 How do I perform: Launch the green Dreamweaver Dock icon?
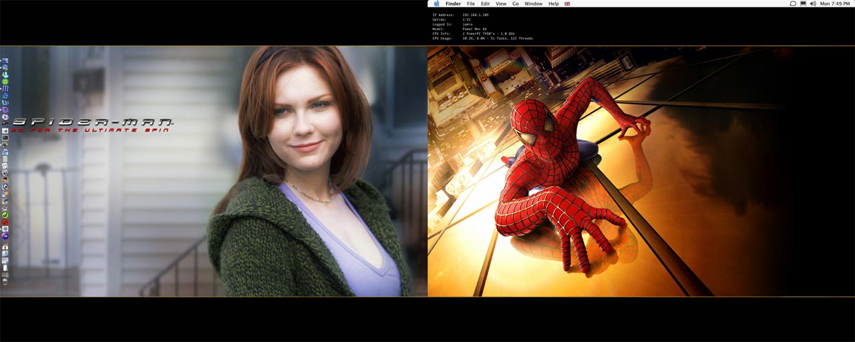(5, 215)
